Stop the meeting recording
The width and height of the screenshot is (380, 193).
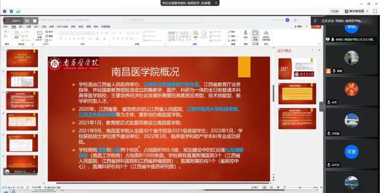tap(34, 21)
